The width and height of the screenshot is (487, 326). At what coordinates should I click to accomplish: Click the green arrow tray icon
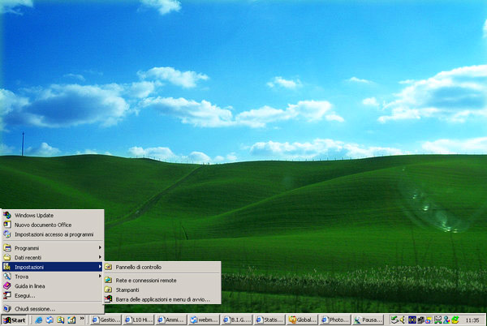(455, 320)
